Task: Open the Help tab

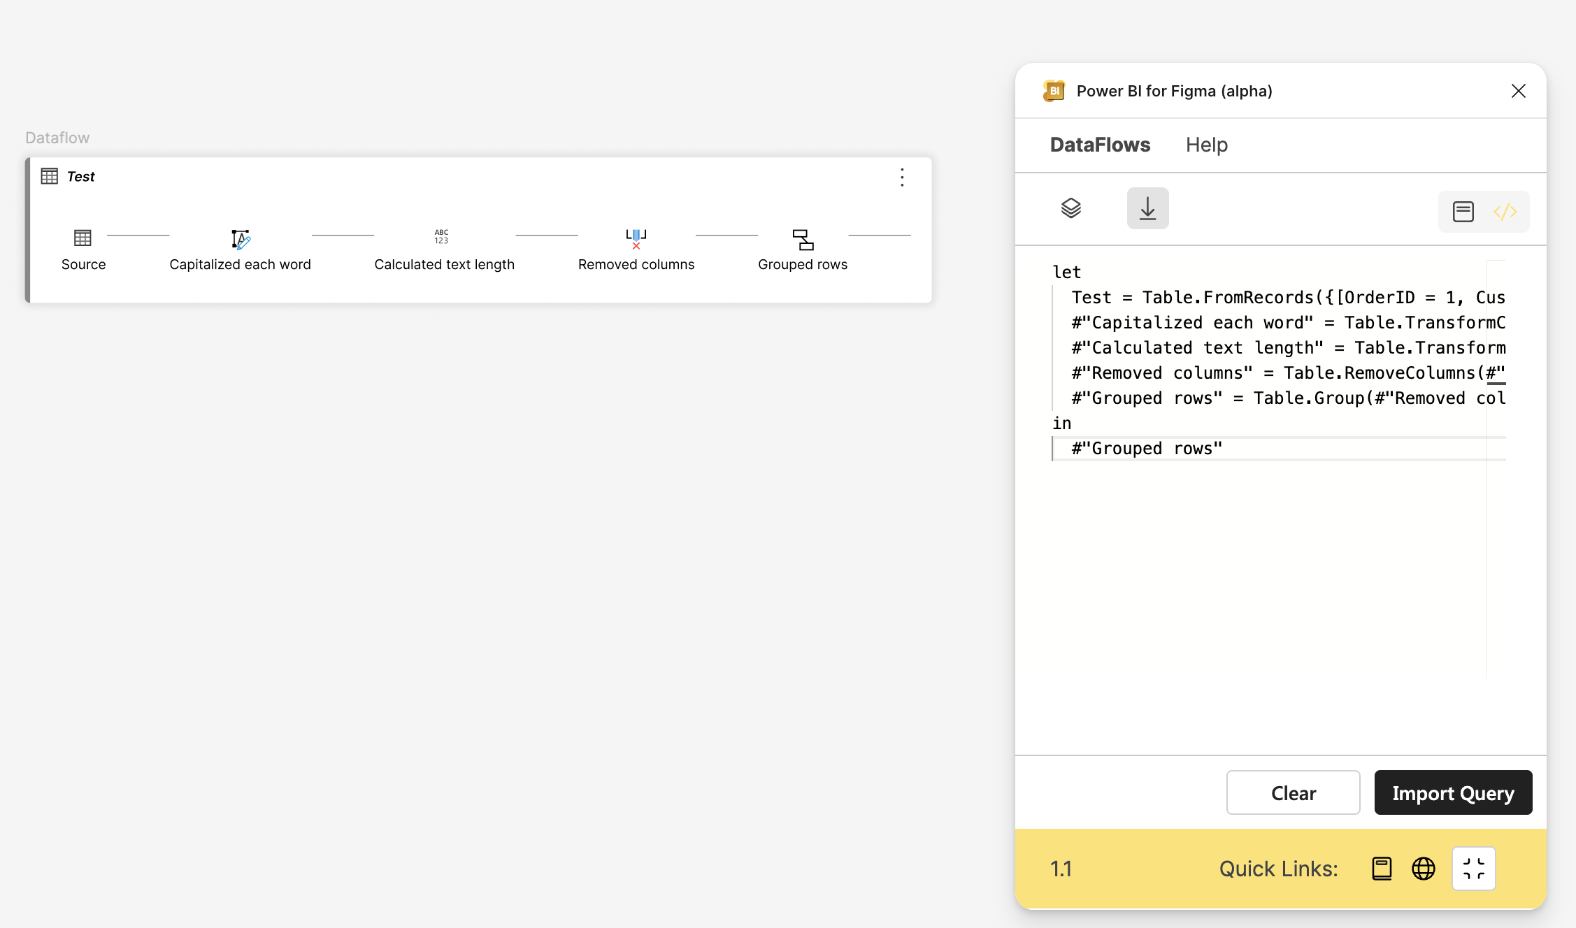Action: (x=1206, y=145)
